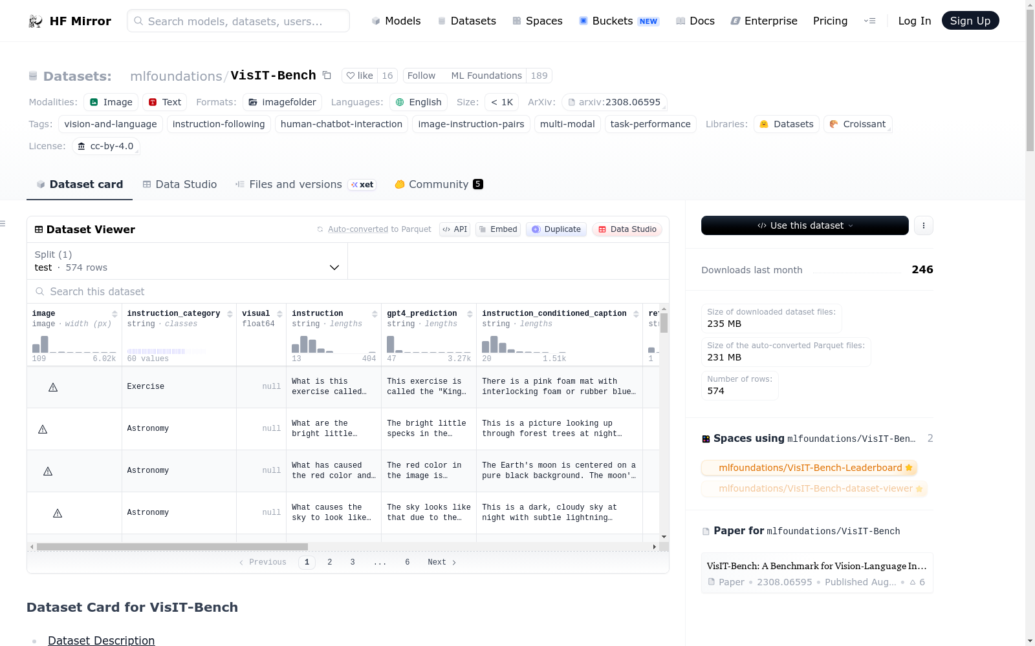Copy the dataset name with the copy icon
Screen dimensions: 1035x646
[x=327, y=76]
